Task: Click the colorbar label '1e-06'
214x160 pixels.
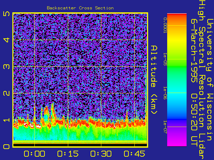Action: coord(165,93)
